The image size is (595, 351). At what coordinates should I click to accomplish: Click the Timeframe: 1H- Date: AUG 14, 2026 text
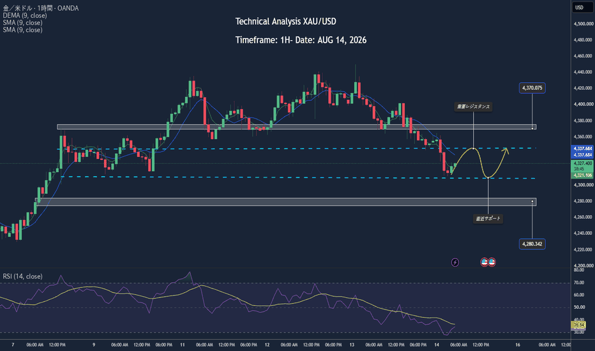coord(301,40)
